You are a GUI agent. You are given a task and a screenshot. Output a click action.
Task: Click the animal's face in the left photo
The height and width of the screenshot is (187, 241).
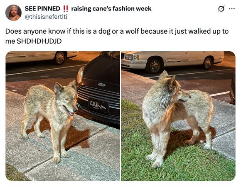coord(68,101)
